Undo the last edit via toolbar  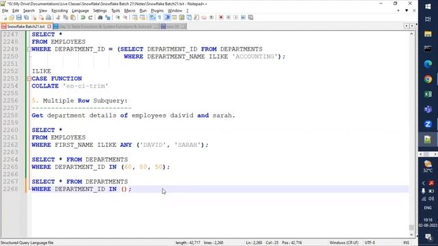83,18
